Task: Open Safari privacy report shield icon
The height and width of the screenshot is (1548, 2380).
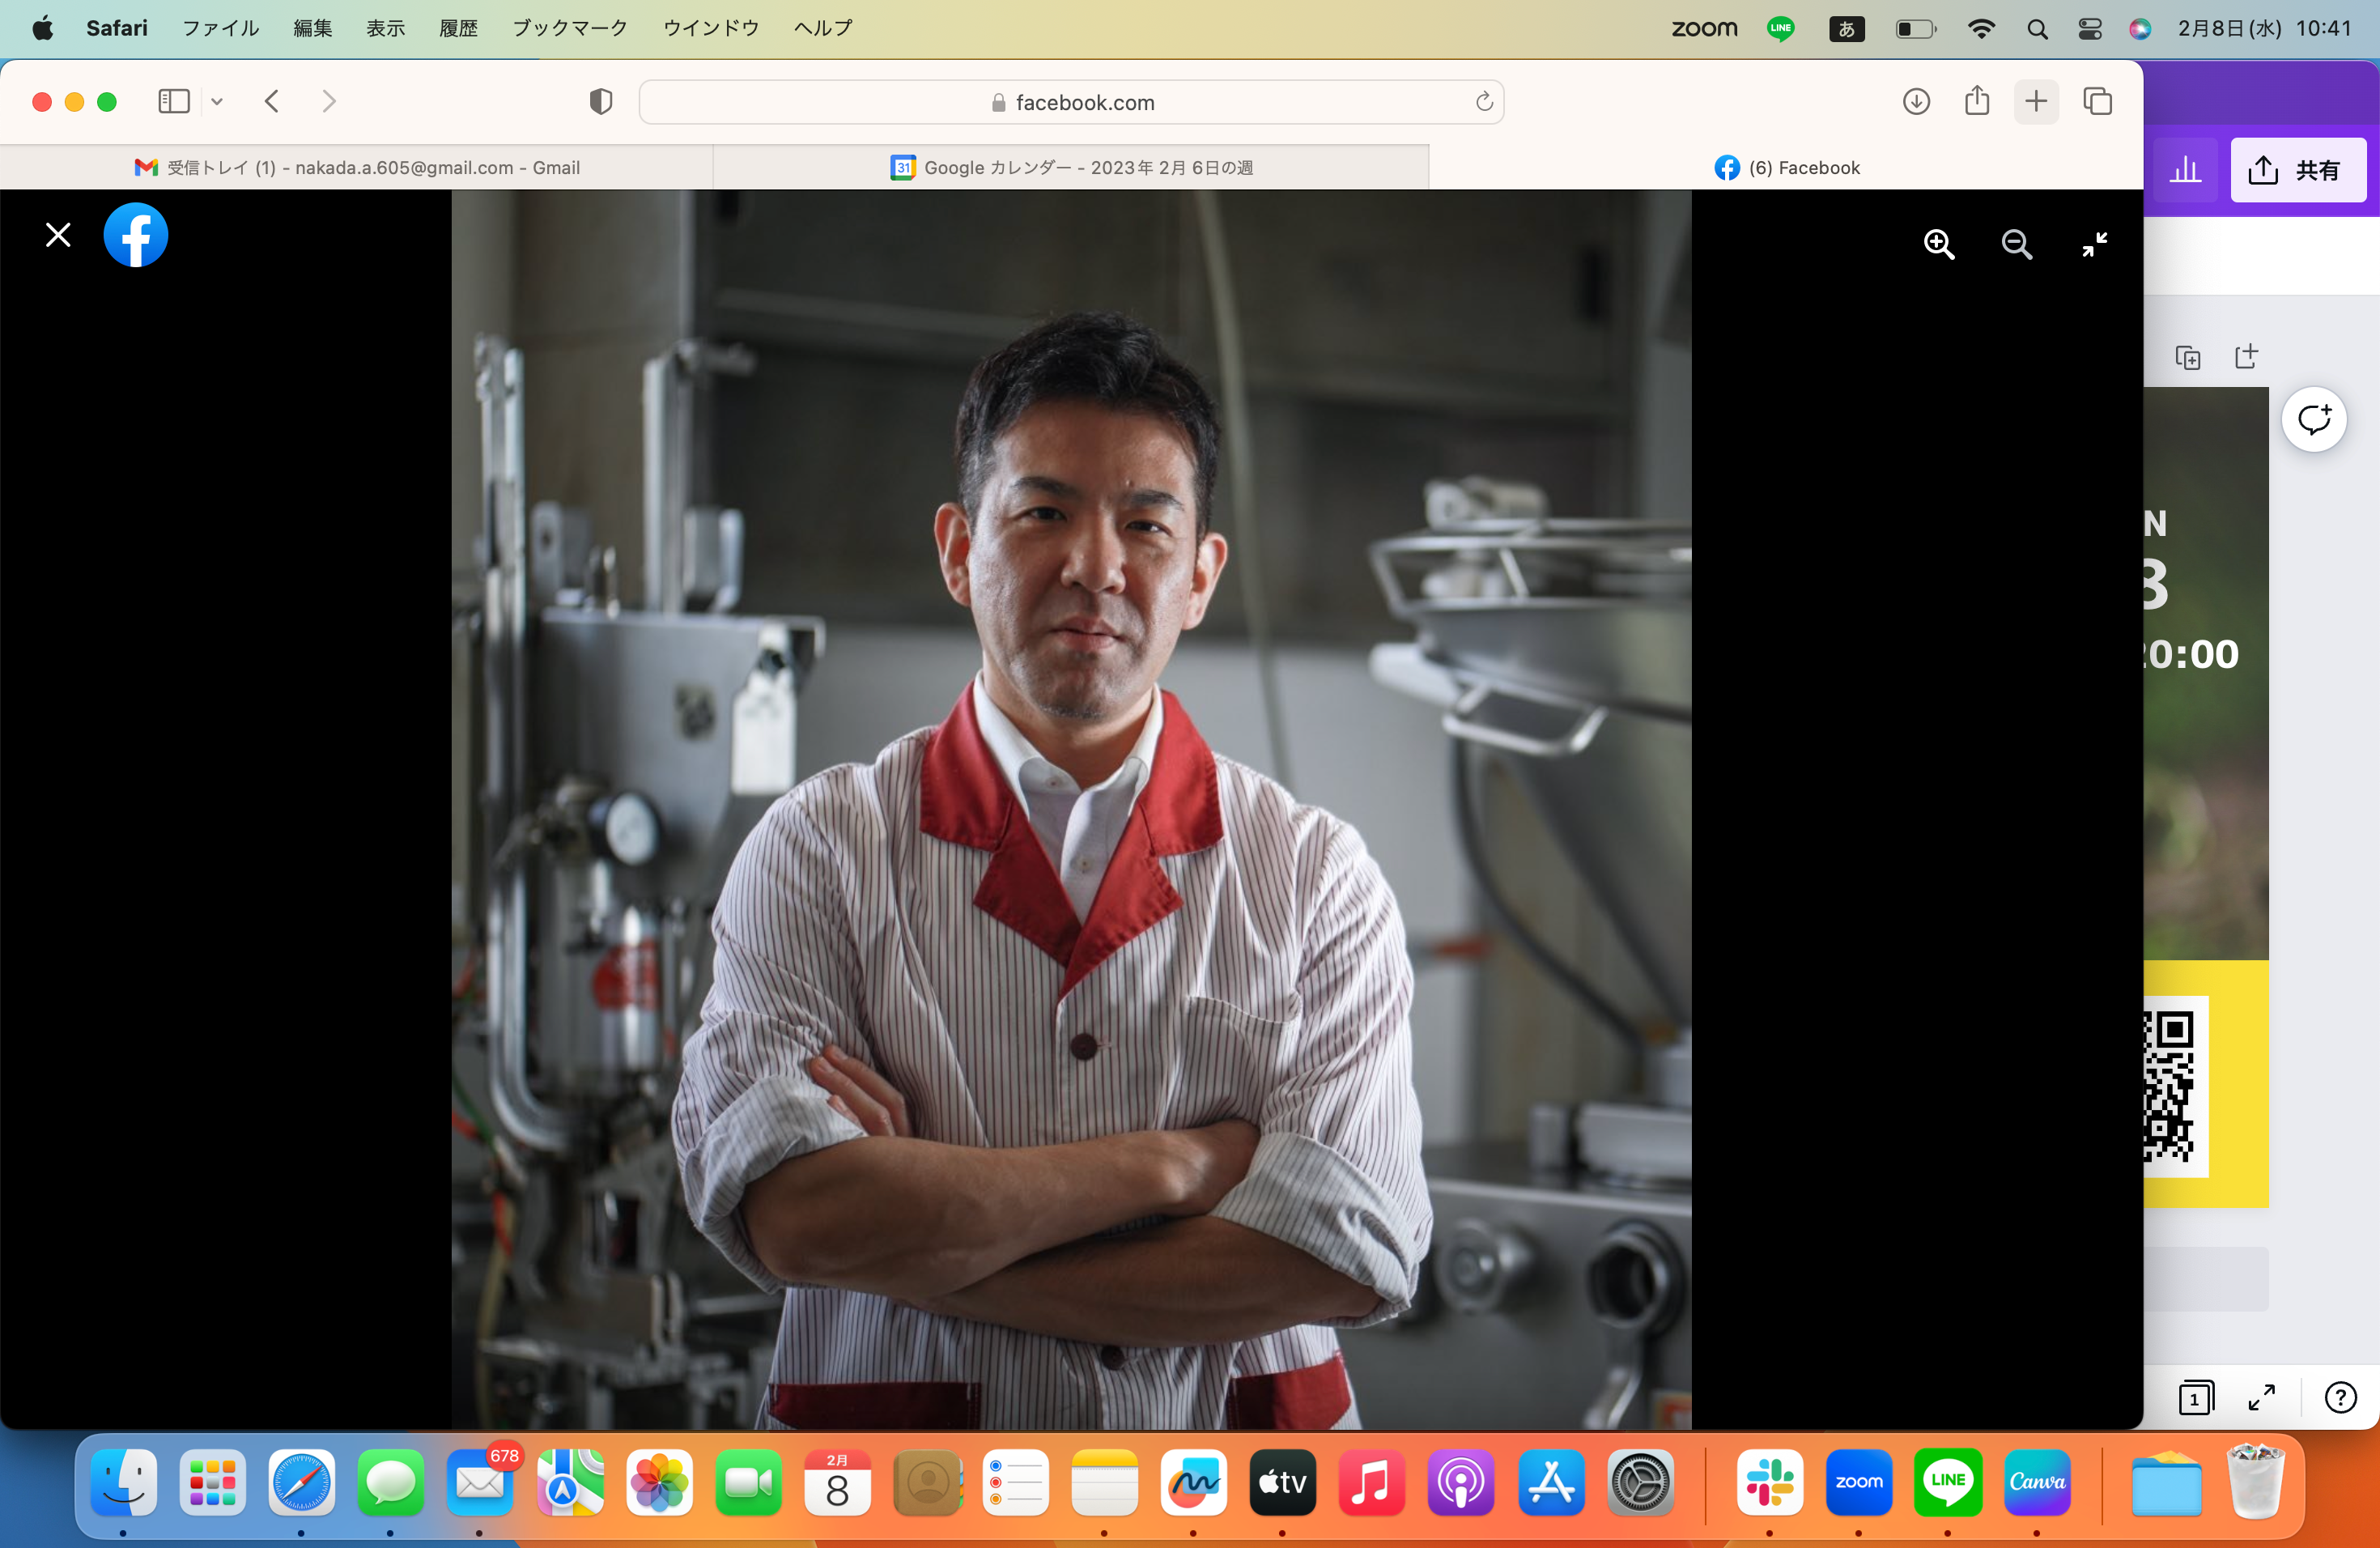Action: 600,102
